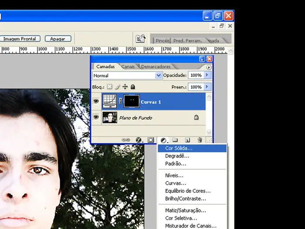The height and width of the screenshot is (229, 305).
Task: Open the file browser icon in options bar
Action: pyautogui.click(x=140, y=39)
